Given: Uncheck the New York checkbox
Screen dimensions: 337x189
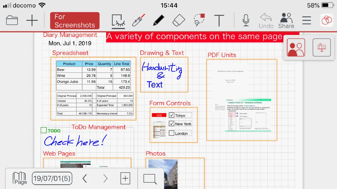Looking at the screenshot, I should (x=171, y=124).
